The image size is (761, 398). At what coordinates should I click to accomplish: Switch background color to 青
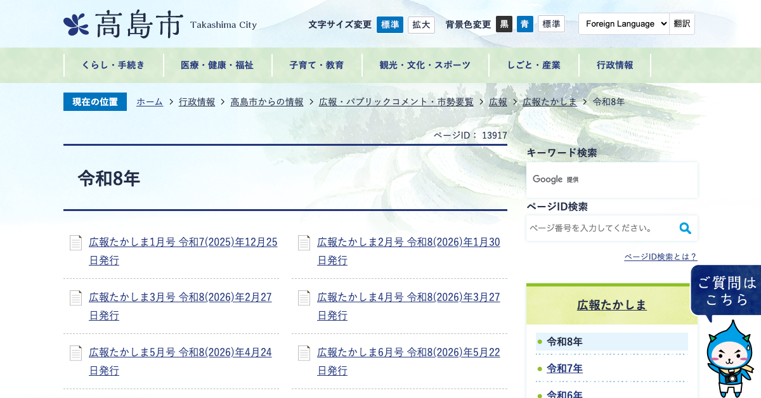(x=525, y=24)
